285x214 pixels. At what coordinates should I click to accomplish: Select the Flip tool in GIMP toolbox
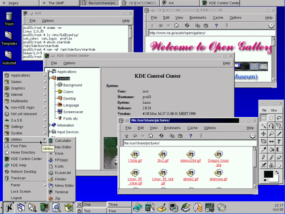pos(271,141)
